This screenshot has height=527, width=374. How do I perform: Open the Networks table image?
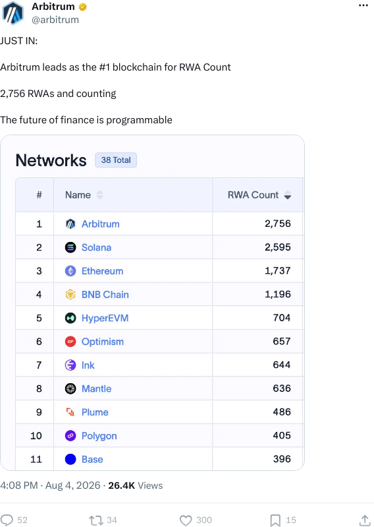[x=152, y=303]
